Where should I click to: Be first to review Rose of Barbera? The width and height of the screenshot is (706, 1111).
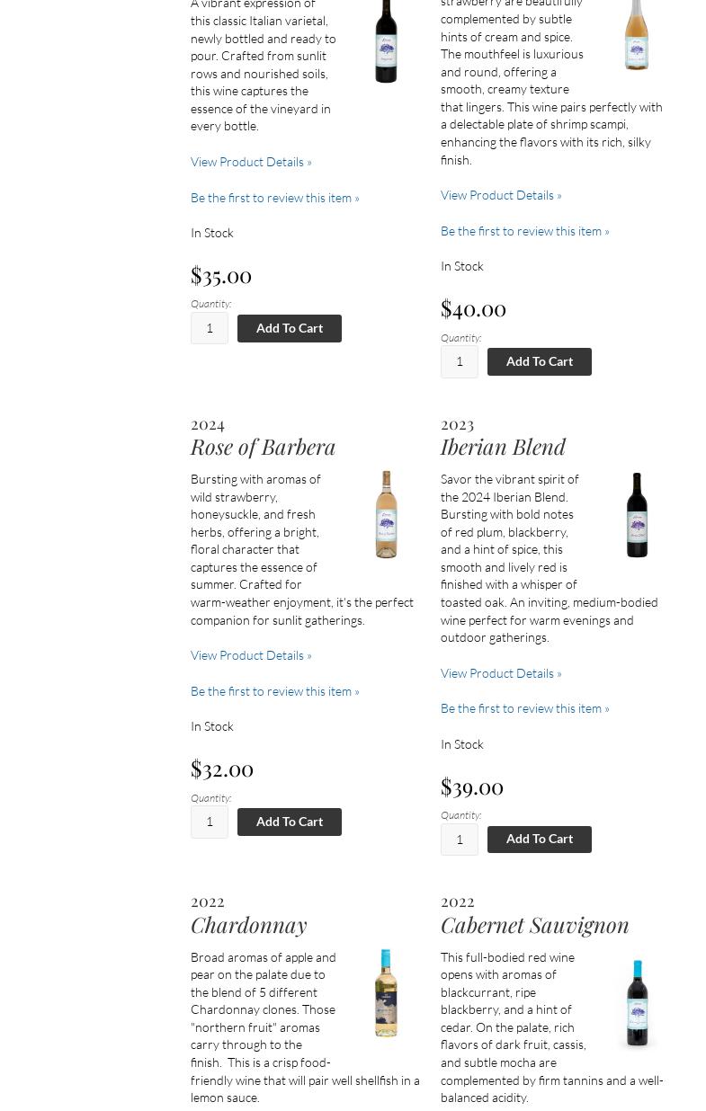point(274,691)
